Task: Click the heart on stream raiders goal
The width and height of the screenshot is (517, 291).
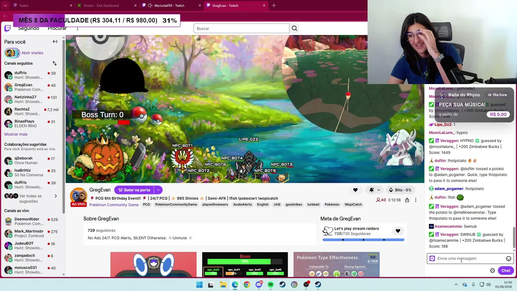Action: 398,231
